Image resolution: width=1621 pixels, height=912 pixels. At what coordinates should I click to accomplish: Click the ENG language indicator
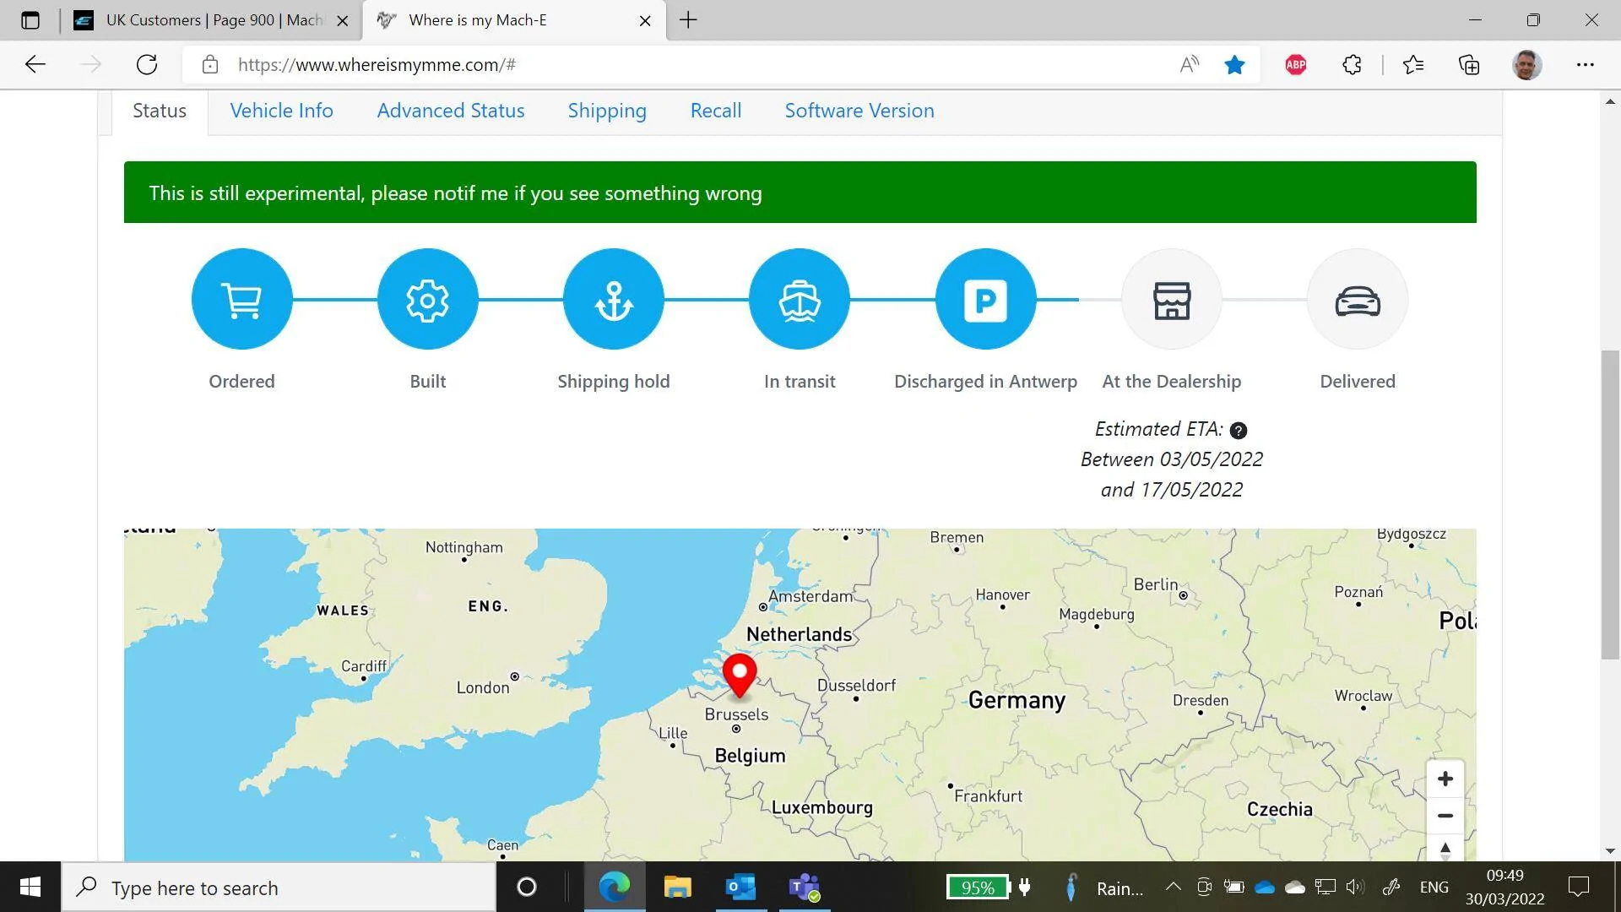(1434, 888)
